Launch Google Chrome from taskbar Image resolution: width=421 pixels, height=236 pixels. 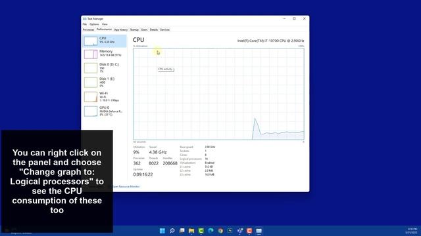(220, 231)
